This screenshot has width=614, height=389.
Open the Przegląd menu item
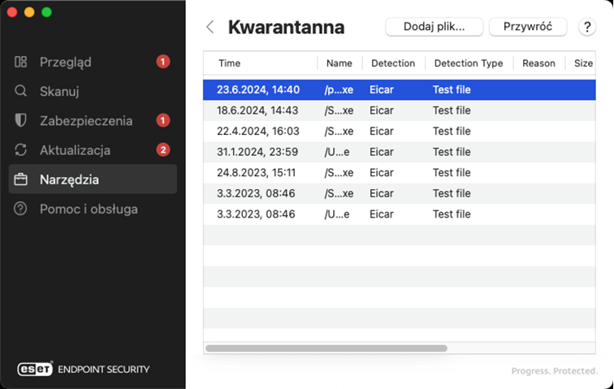66,62
